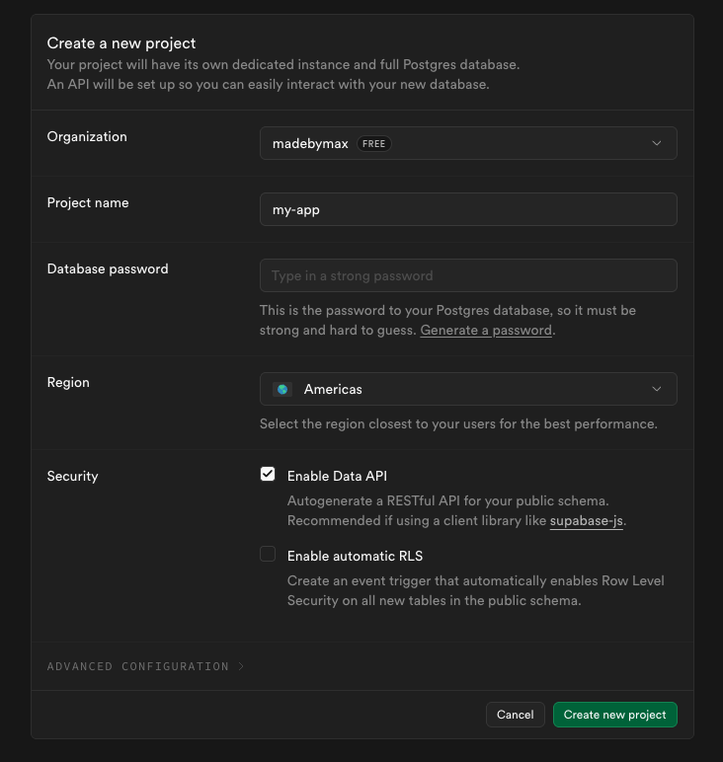Screen dimensions: 723x762
Task: Click the Region field label
Action: coord(68,382)
